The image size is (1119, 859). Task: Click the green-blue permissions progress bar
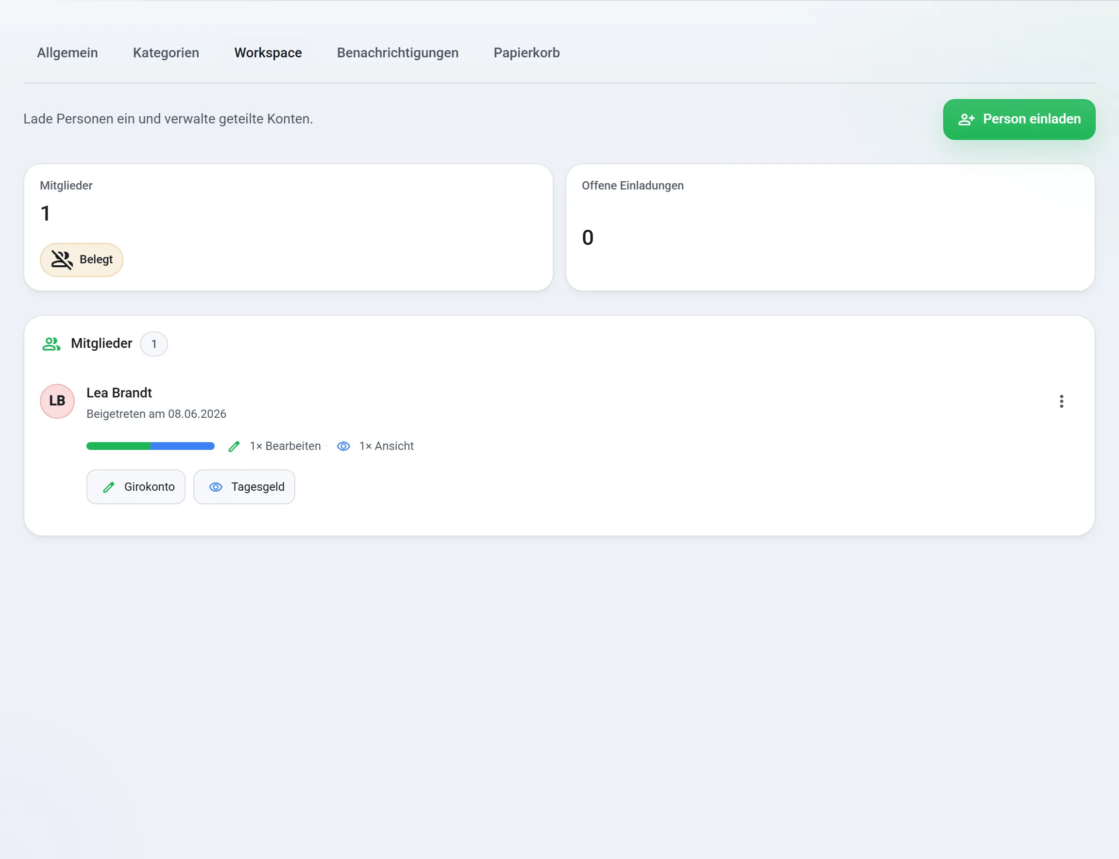pos(150,447)
